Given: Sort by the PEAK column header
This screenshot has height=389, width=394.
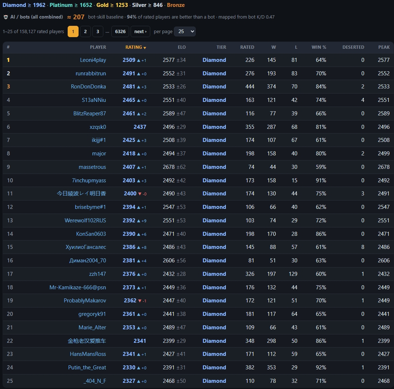Looking at the screenshot, I should point(384,47).
